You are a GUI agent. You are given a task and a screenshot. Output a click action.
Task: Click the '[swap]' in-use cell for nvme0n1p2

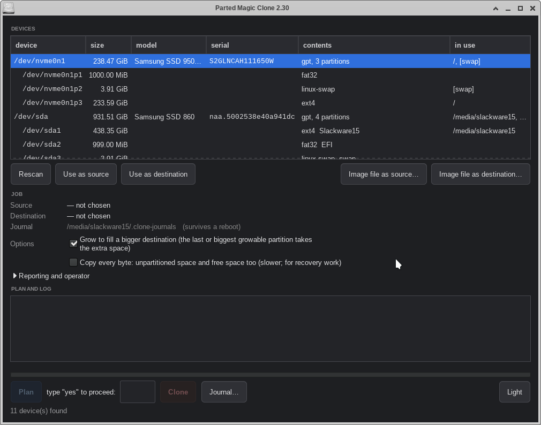pos(463,89)
